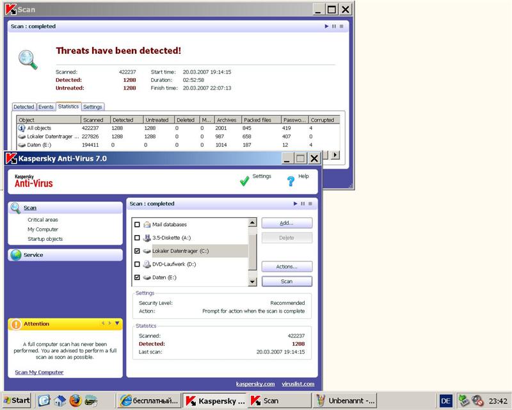The width and height of the screenshot is (512, 410).
Task: Open DE language selector in taskbar
Action: pos(445,401)
